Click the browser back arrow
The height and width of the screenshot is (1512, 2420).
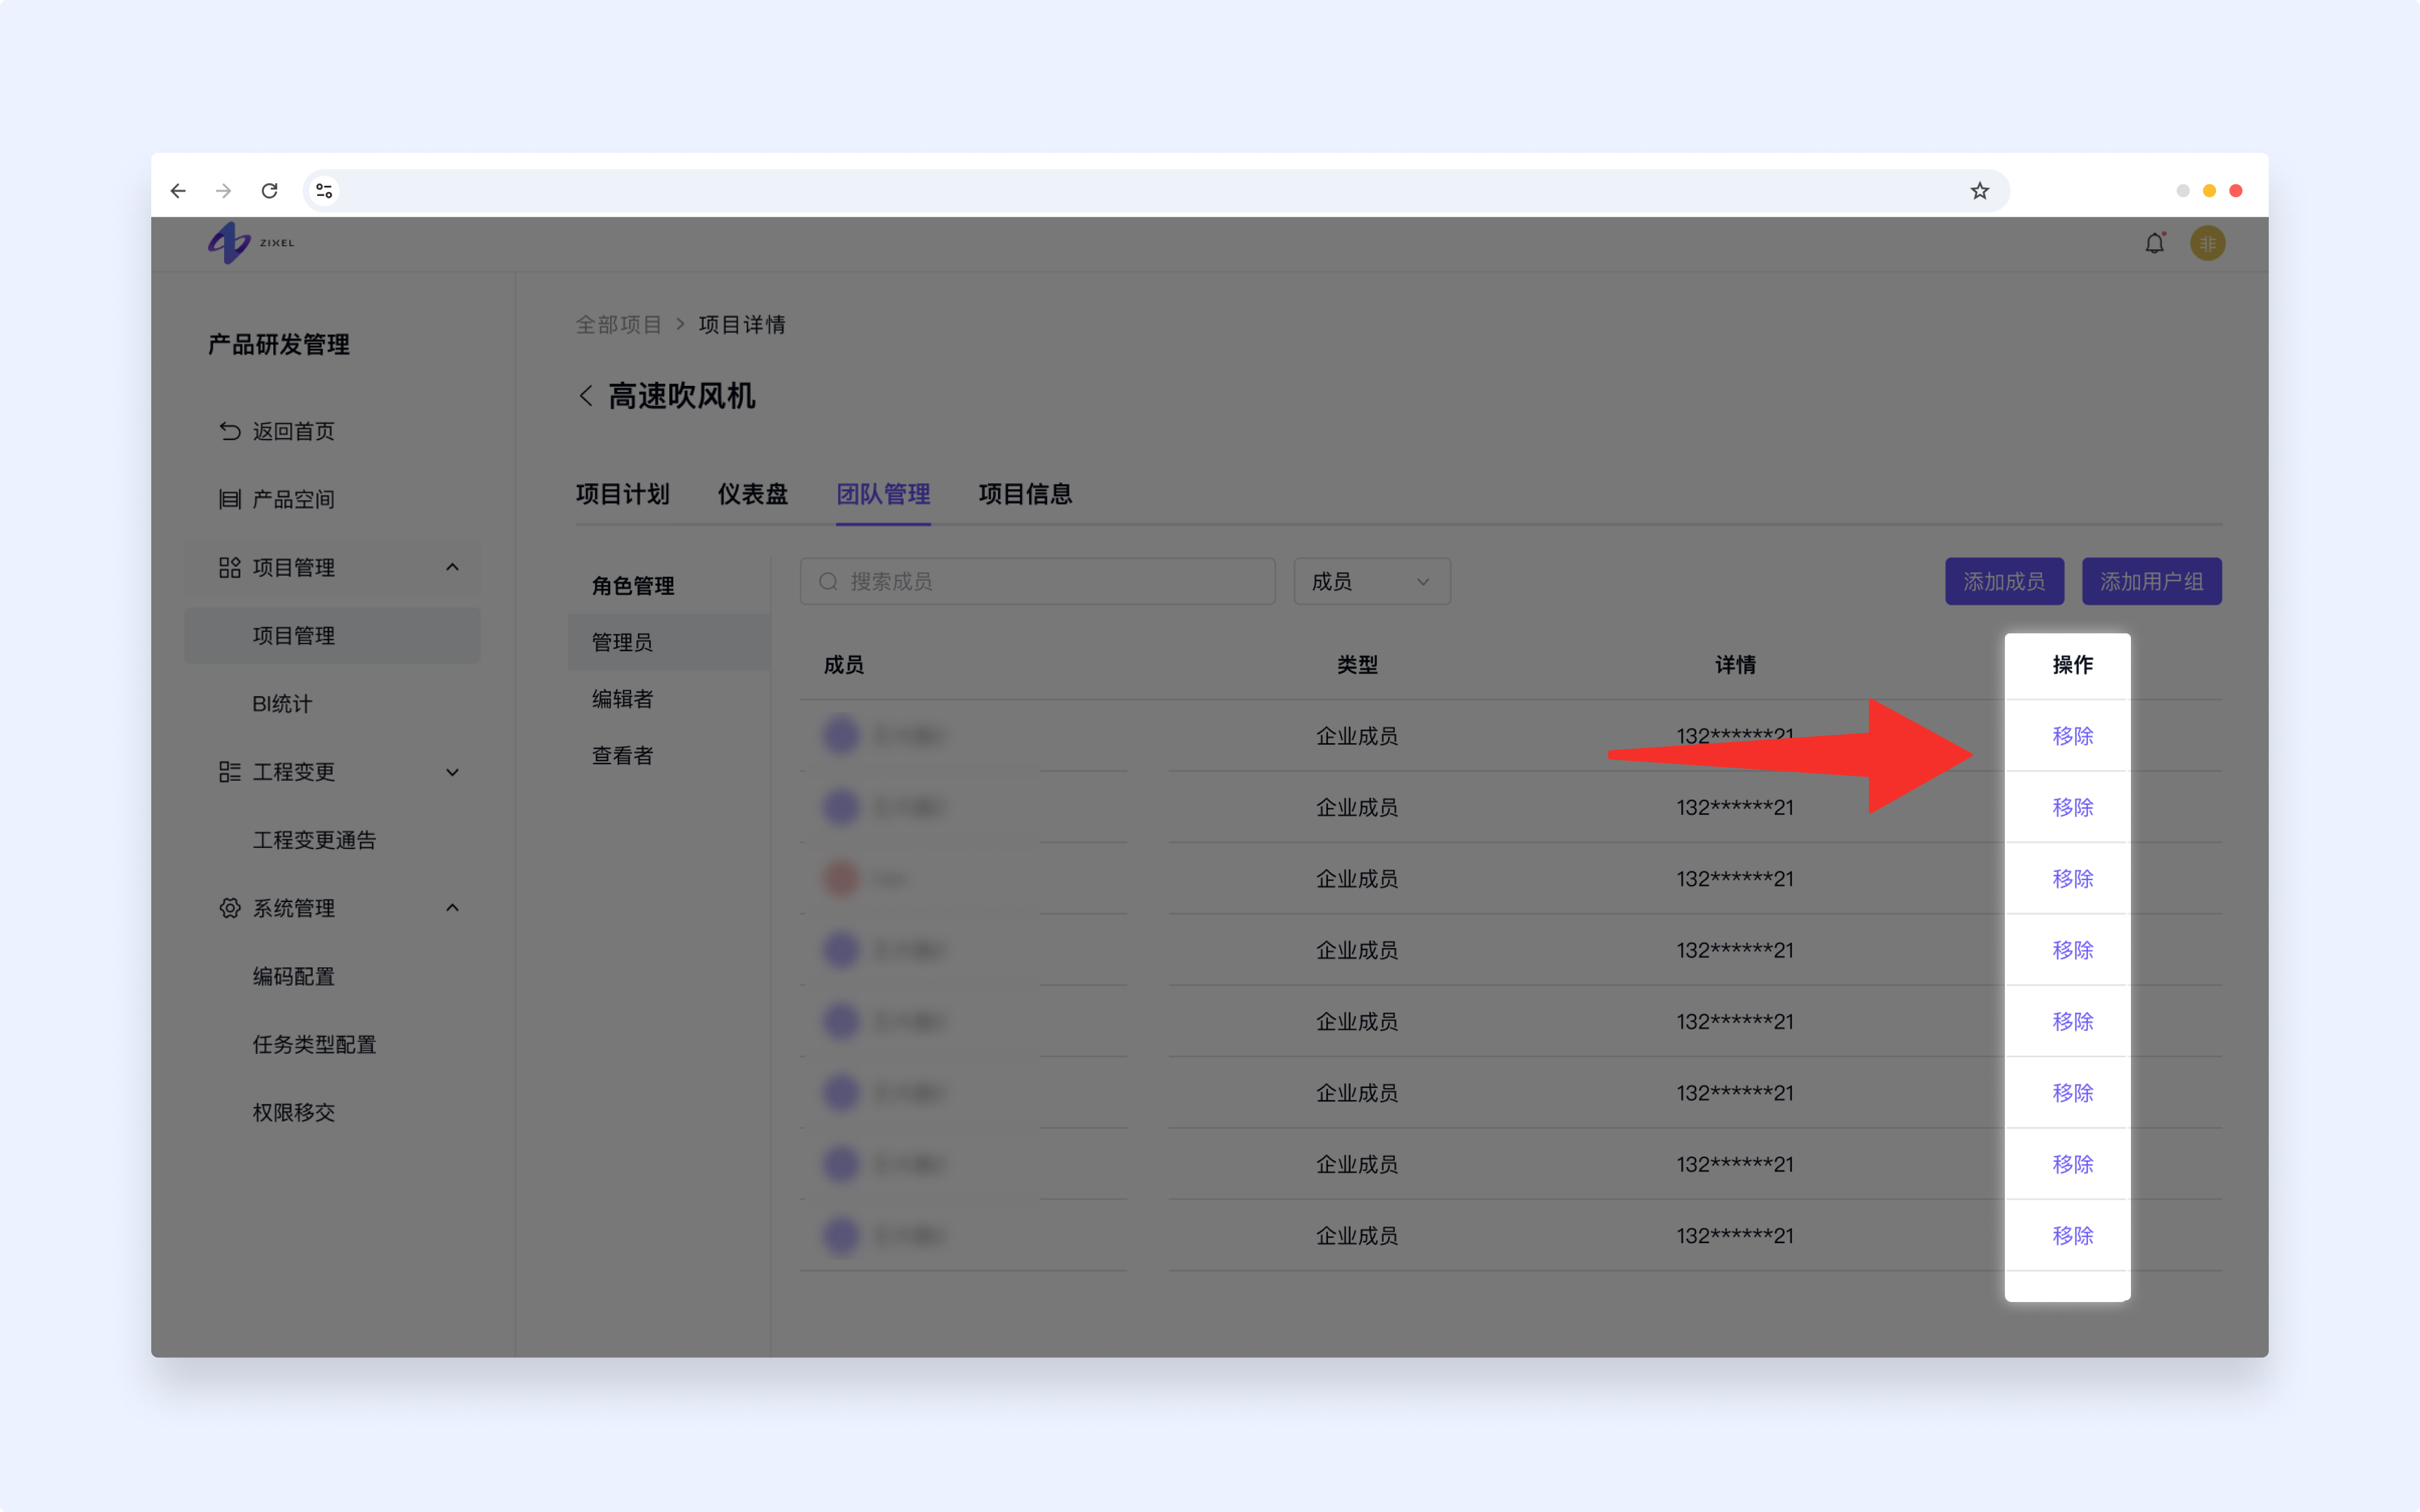(x=178, y=190)
